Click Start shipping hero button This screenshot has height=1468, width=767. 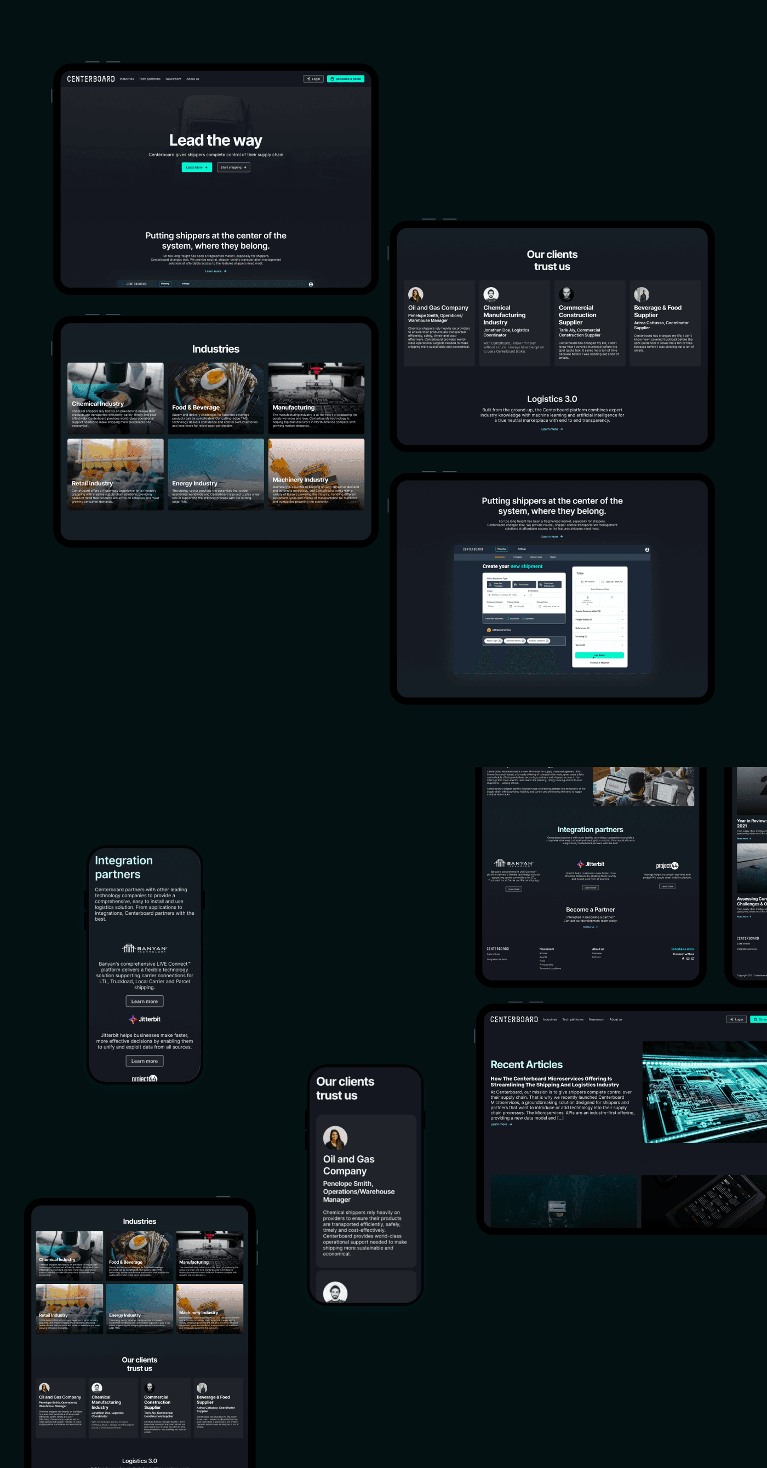coord(233,168)
